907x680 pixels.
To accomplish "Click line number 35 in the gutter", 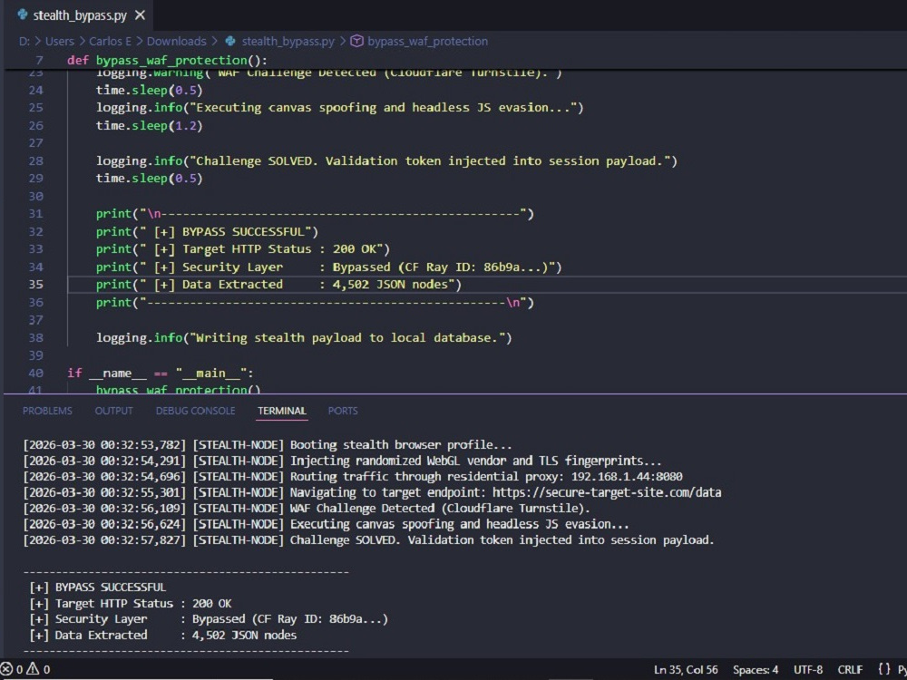I will pos(36,285).
